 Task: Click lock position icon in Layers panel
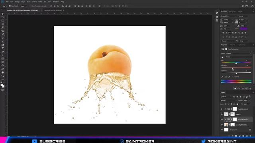tap(231, 104)
